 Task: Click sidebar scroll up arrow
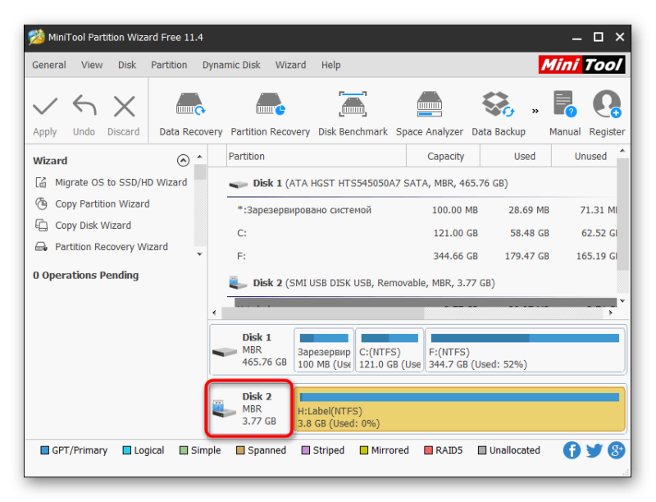click(199, 157)
